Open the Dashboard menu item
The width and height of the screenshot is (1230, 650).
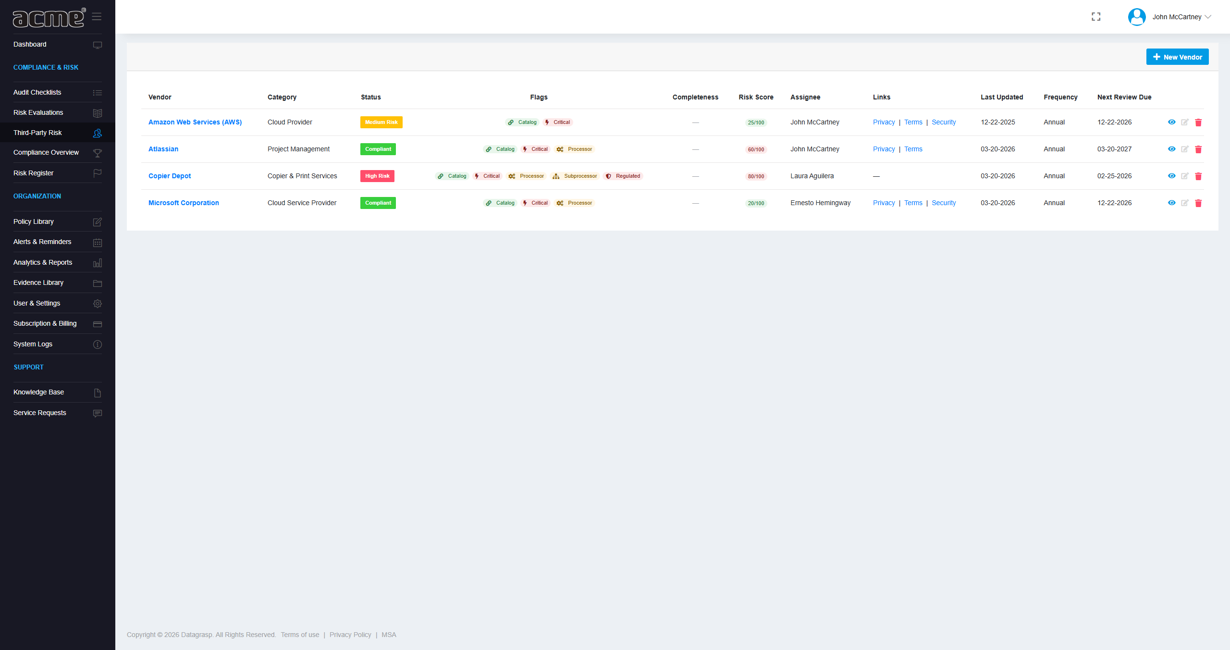point(30,44)
